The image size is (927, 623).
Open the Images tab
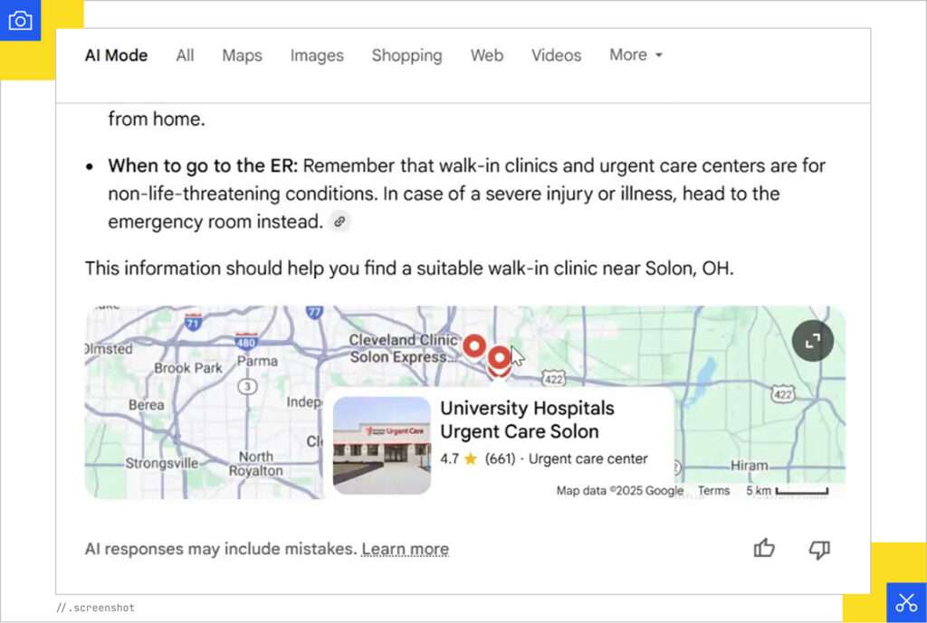pos(317,55)
